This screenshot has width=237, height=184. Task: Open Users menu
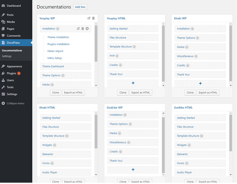coord(10,80)
